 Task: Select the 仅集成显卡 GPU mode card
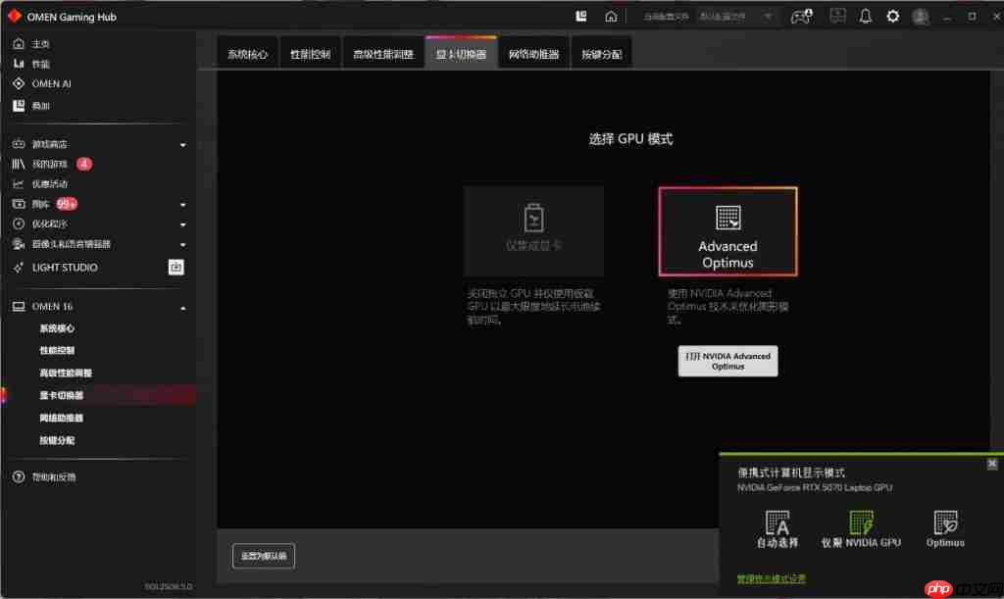533,229
